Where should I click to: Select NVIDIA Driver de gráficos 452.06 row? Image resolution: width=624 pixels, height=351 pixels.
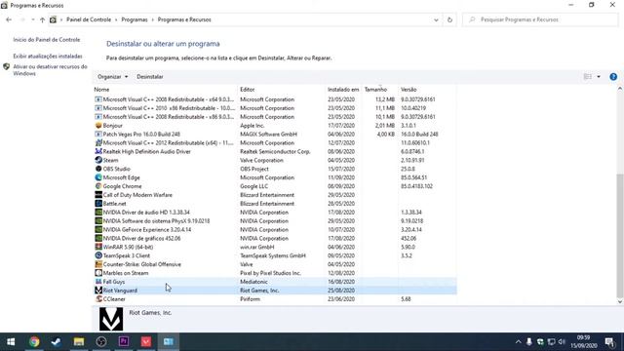(275, 238)
